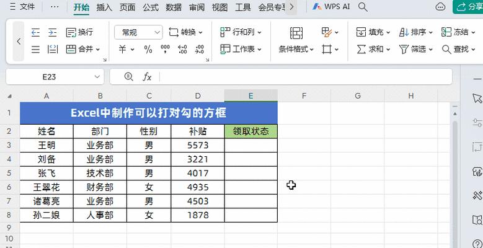This screenshot has width=483, height=248.
Task: Click sidebar selection arrow tool icon
Action: click(477, 99)
